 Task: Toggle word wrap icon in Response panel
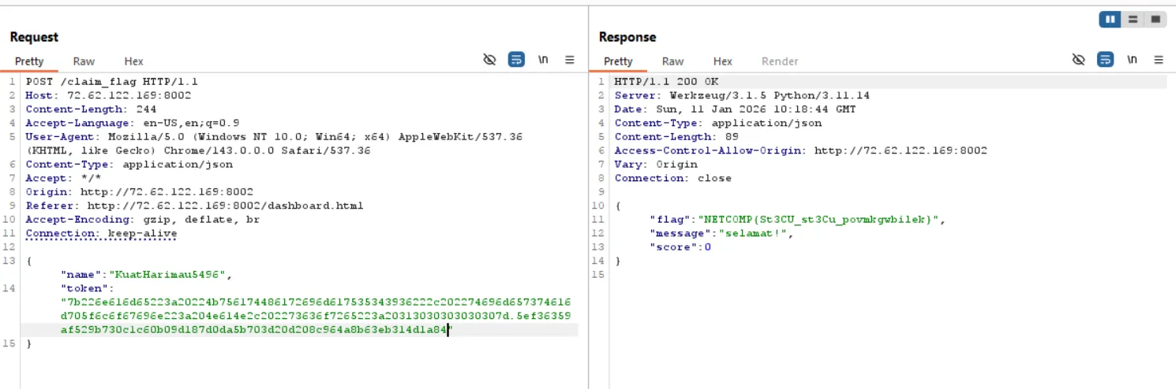tap(1106, 60)
